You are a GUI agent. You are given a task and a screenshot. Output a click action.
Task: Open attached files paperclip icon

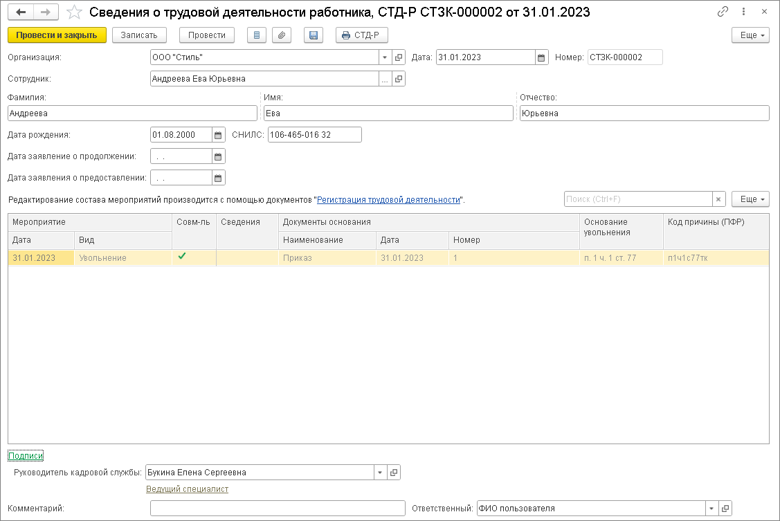[x=282, y=35]
